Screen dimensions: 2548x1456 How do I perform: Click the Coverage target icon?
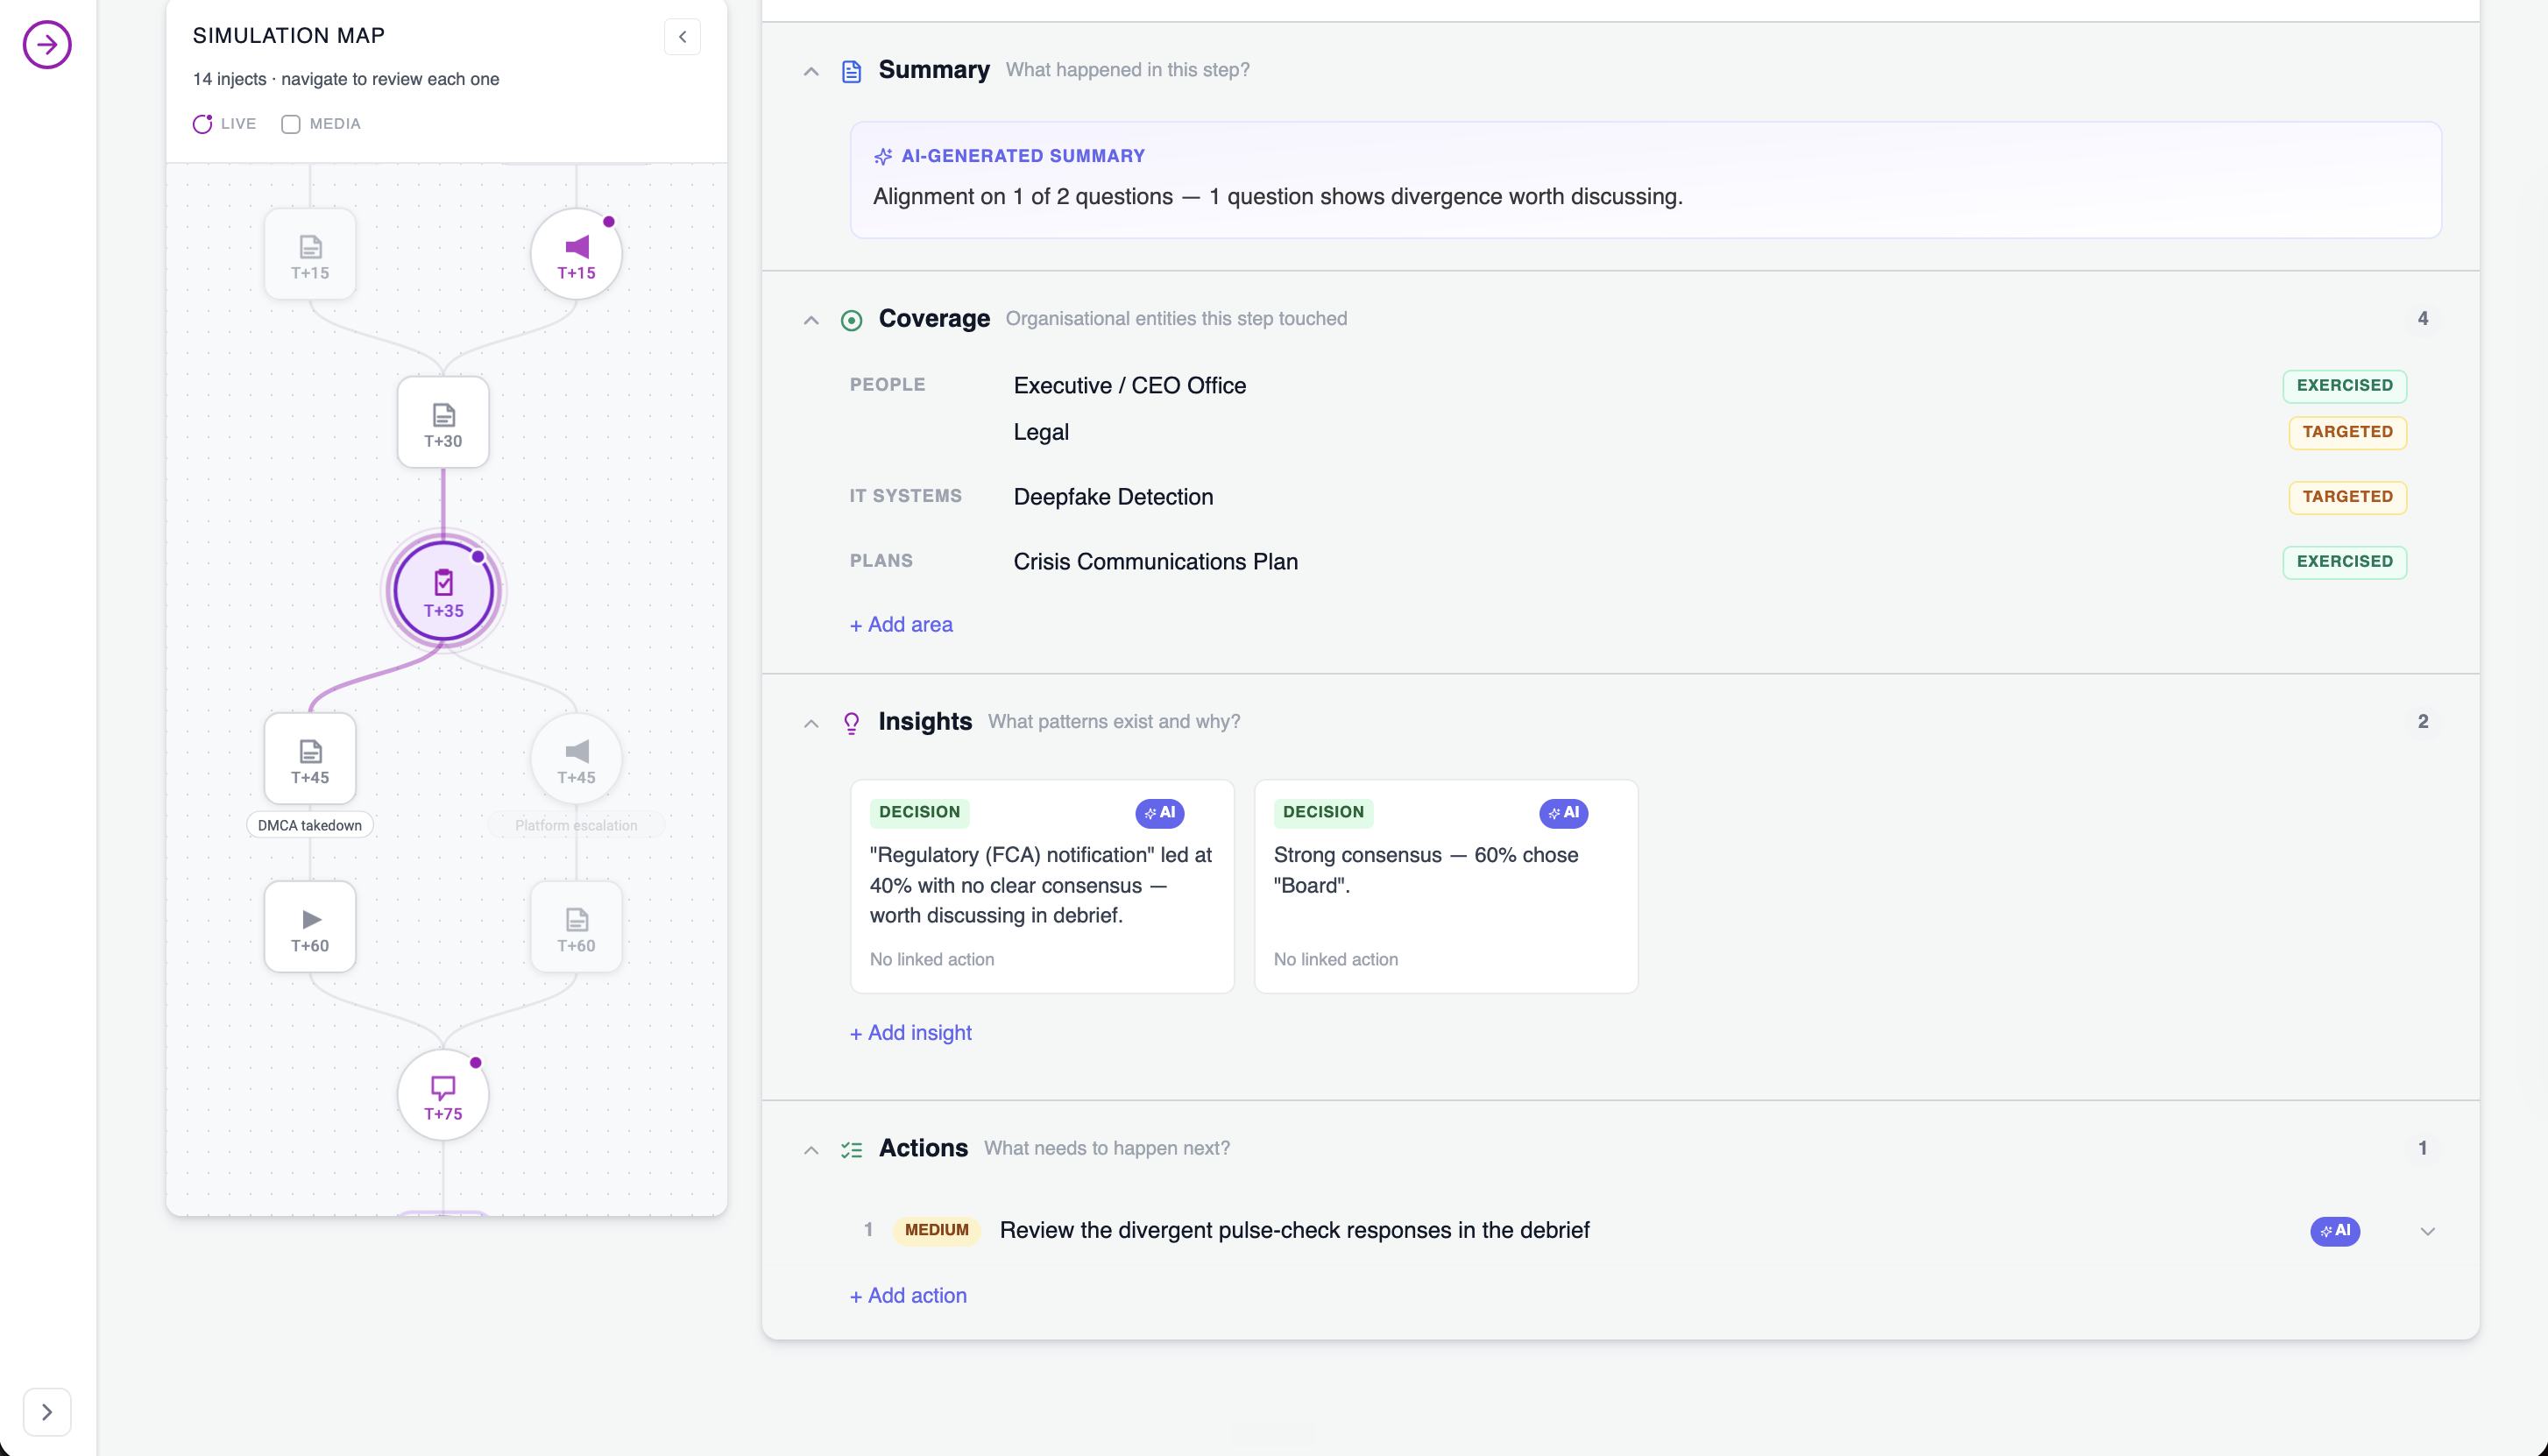852,320
